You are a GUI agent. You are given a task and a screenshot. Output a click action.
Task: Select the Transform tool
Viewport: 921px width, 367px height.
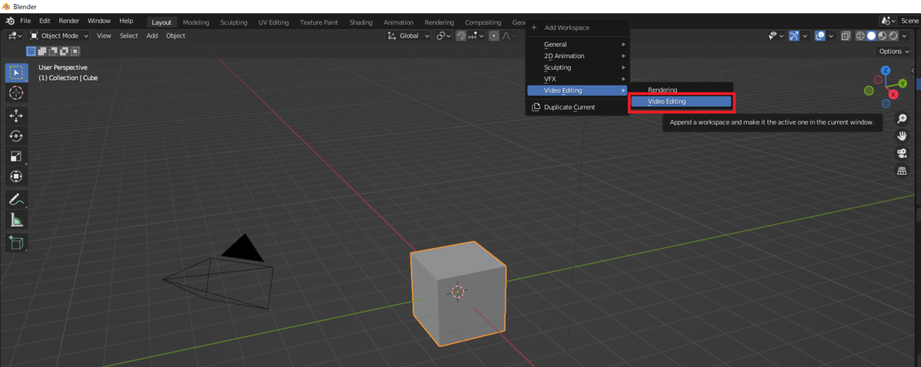[x=15, y=176]
